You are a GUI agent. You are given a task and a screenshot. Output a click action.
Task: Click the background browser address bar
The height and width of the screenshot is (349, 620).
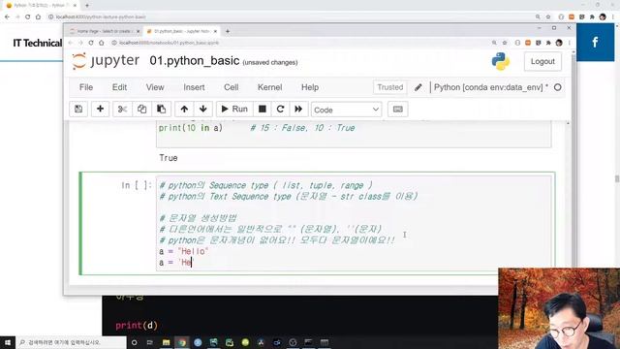[x=101, y=17]
